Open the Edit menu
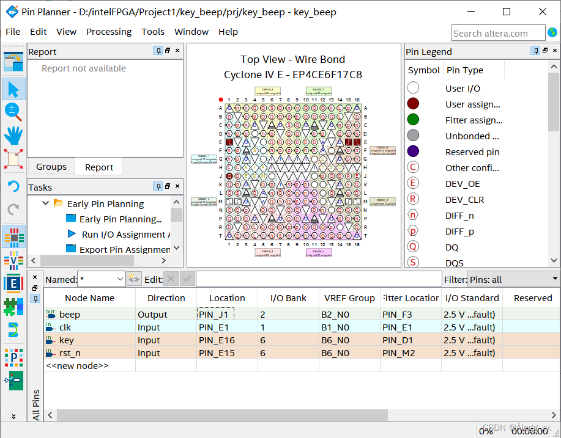 click(39, 32)
